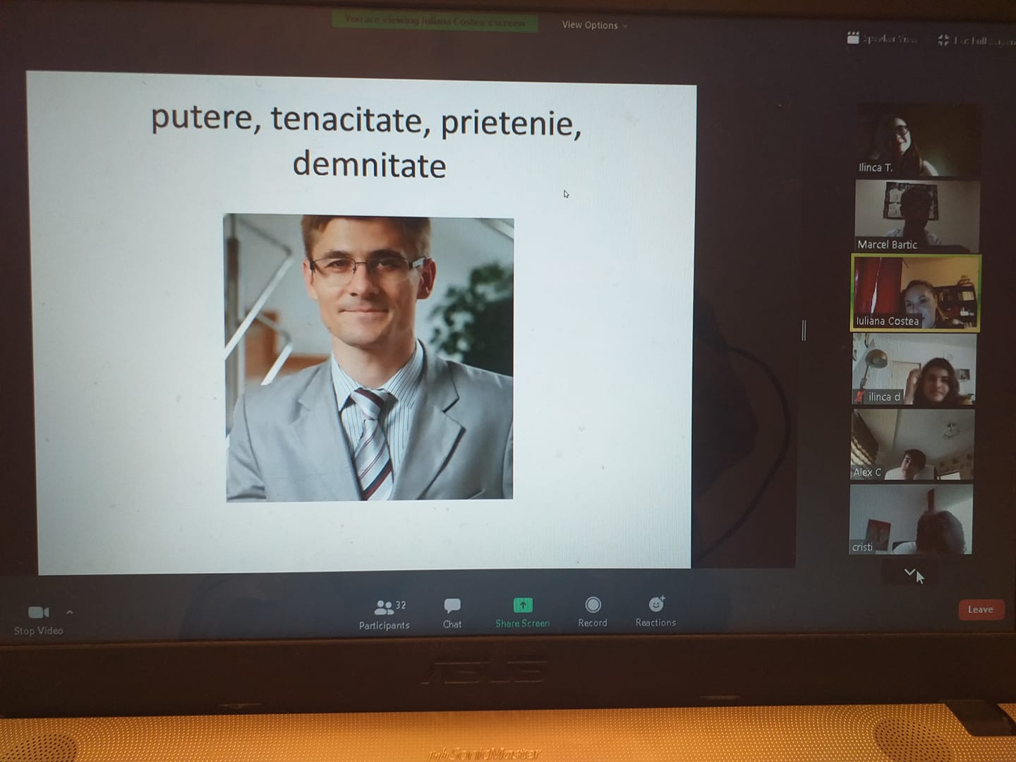The image size is (1016, 762).
Task: Click the green Share Screen button
Action: (x=522, y=612)
